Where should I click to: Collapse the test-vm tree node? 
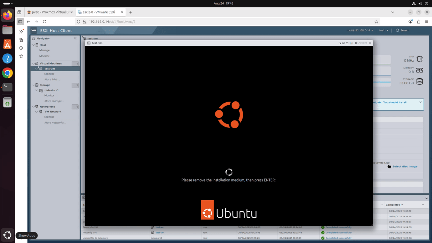tap(37, 69)
